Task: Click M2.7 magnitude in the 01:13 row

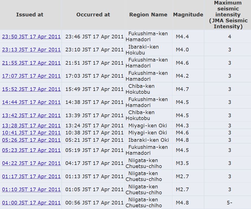Action: [x=182, y=176]
